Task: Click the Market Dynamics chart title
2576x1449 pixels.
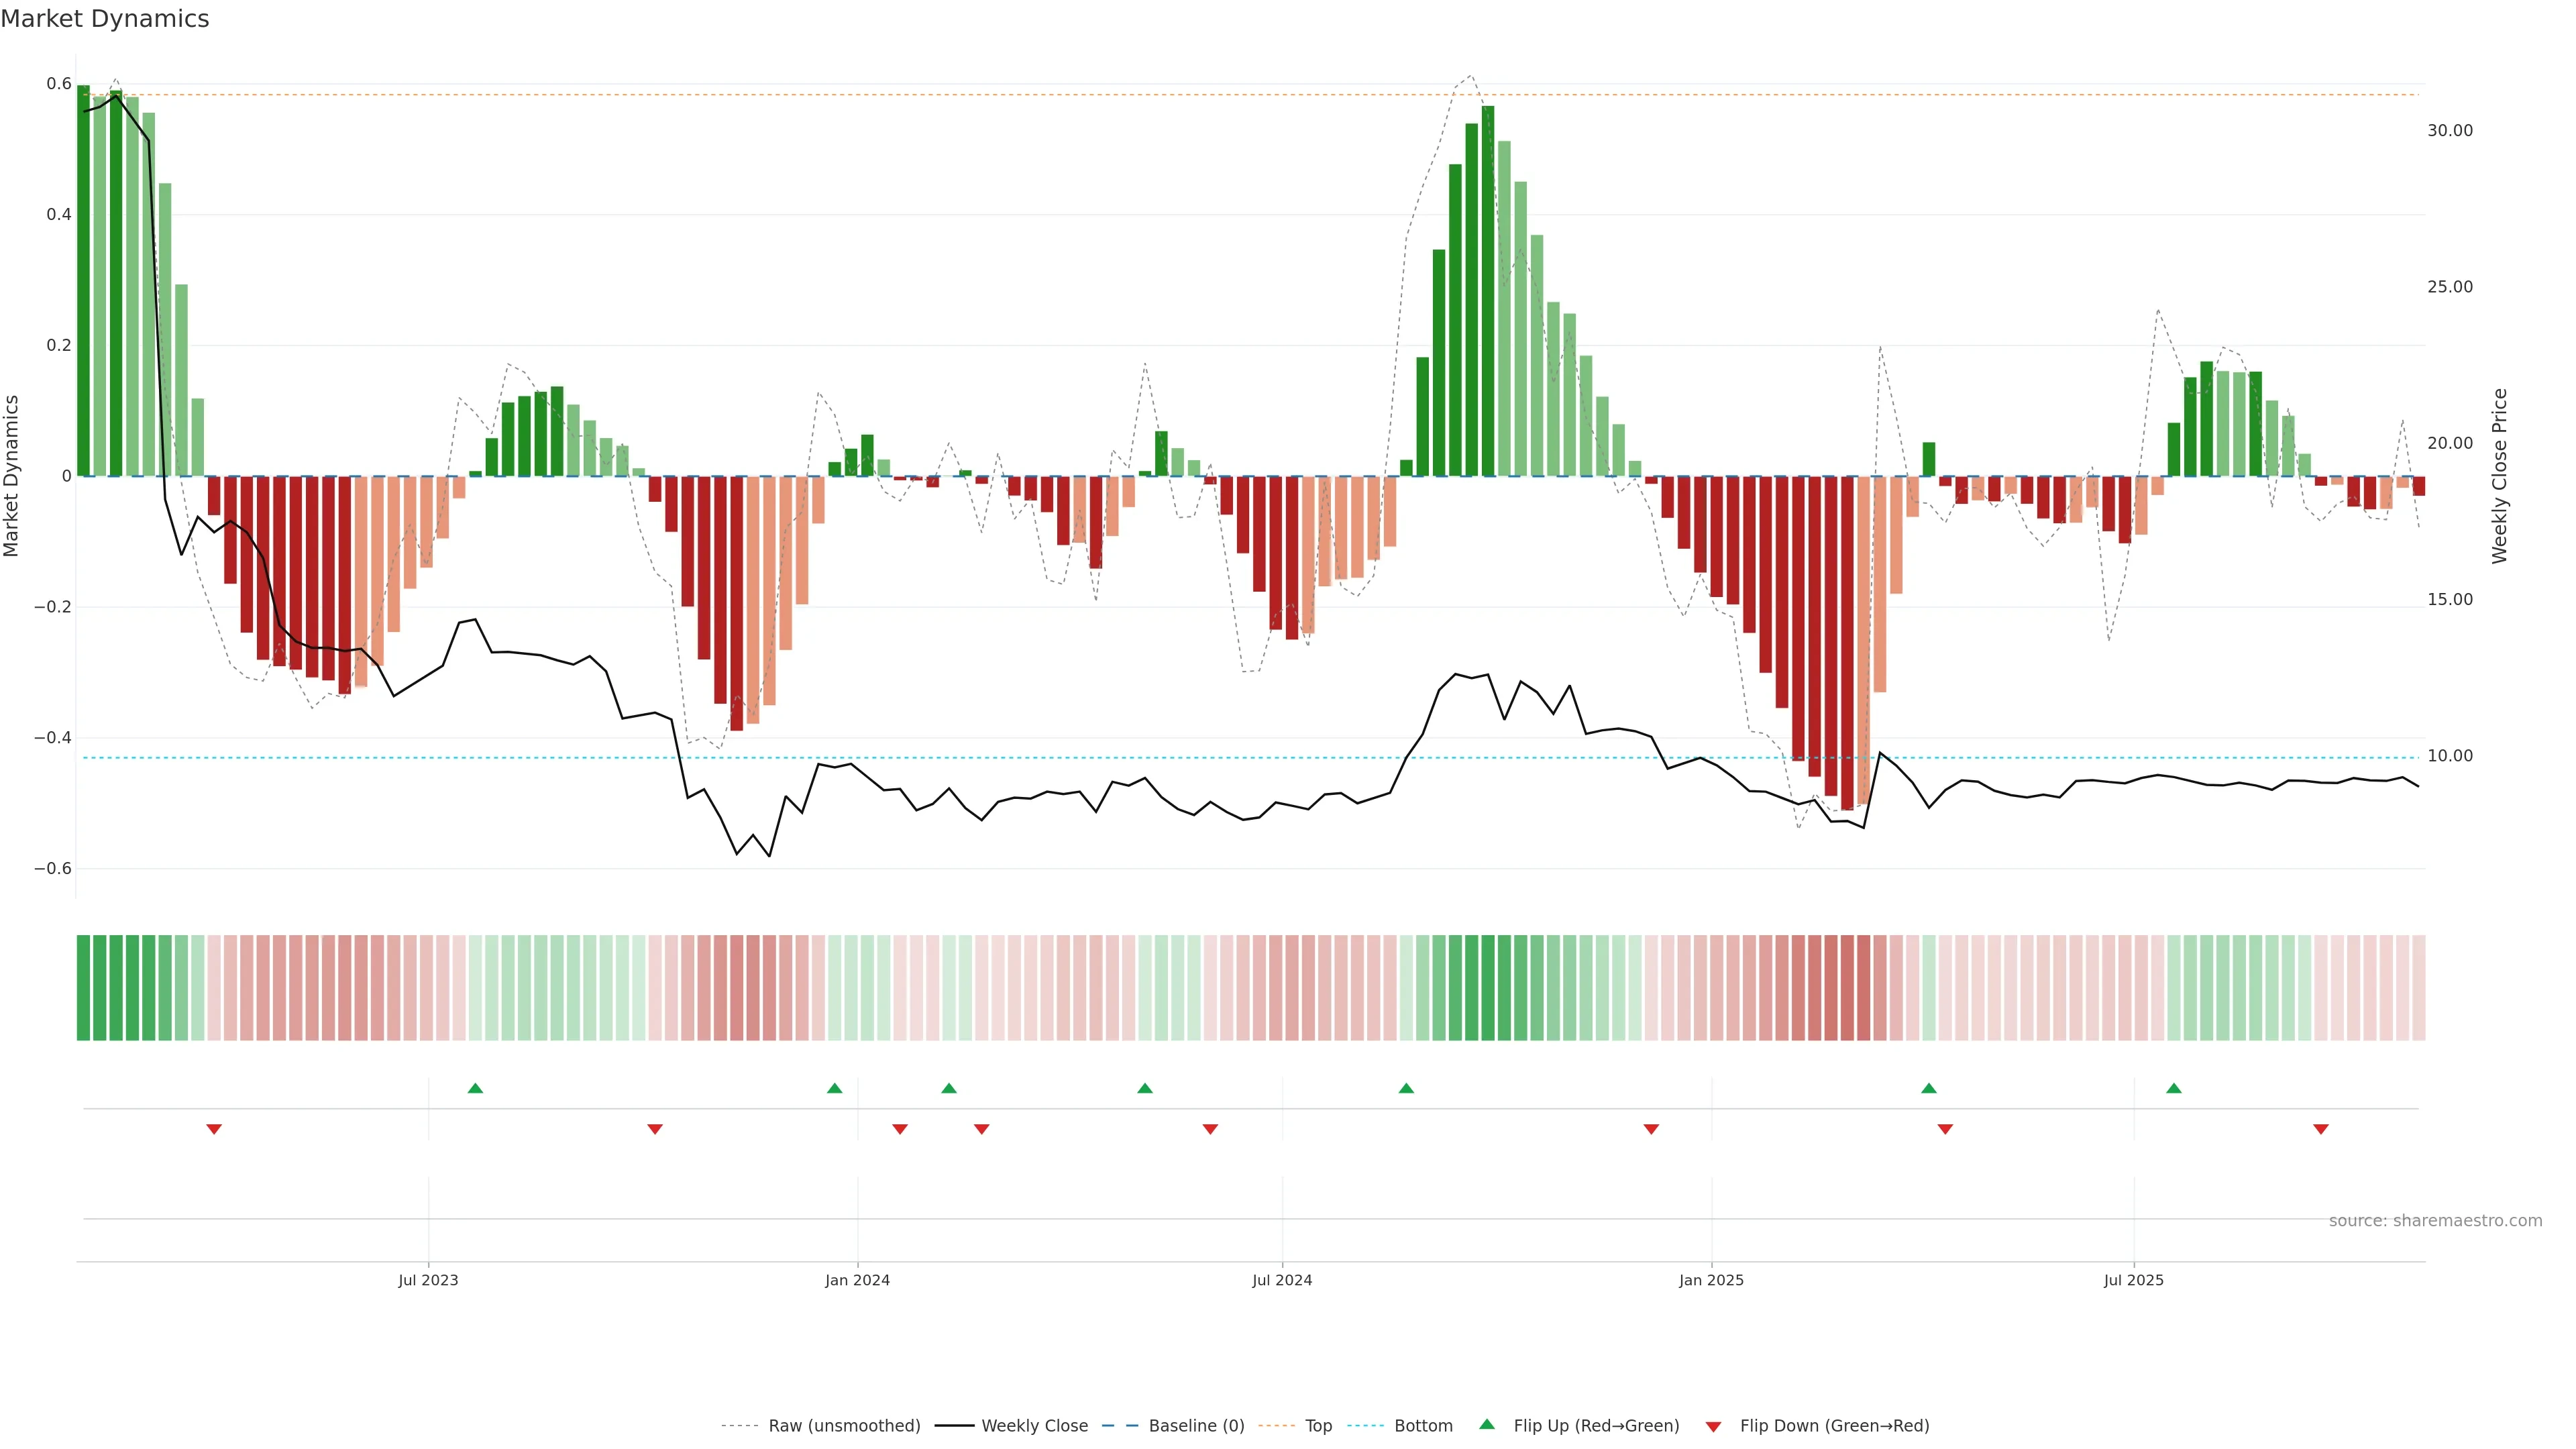Action: click(x=105, y=19)
